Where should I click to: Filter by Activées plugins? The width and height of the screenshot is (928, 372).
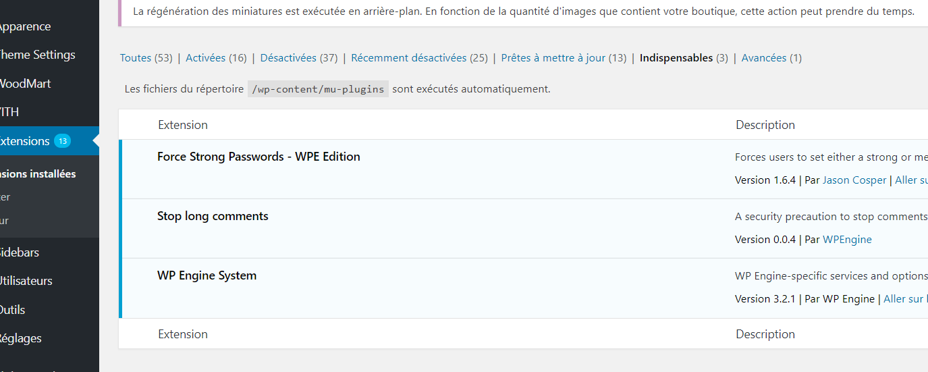tap(206, 58)
